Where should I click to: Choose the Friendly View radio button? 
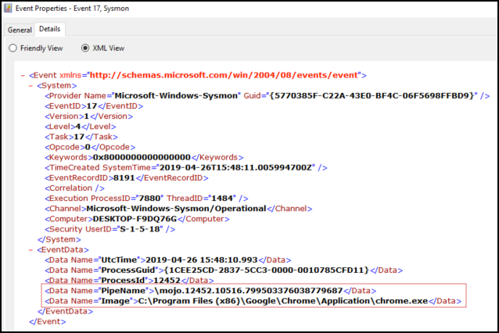[x=13, y=48]
